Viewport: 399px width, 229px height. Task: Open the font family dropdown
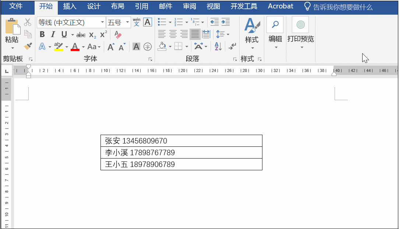pyautogui.click(x=102, y=22)
